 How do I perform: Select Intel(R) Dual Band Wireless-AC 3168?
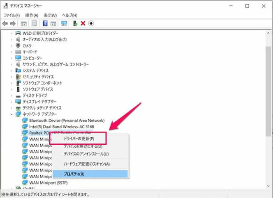point(62,127)
